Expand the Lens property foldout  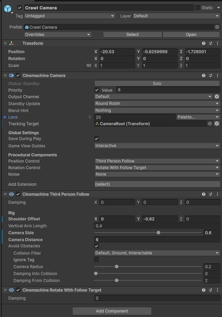pos(5,117)
